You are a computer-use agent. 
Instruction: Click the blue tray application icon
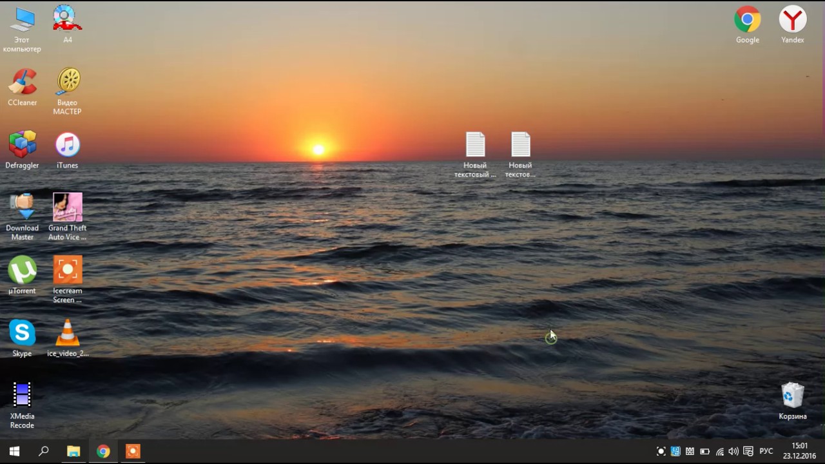coord(675,452)
